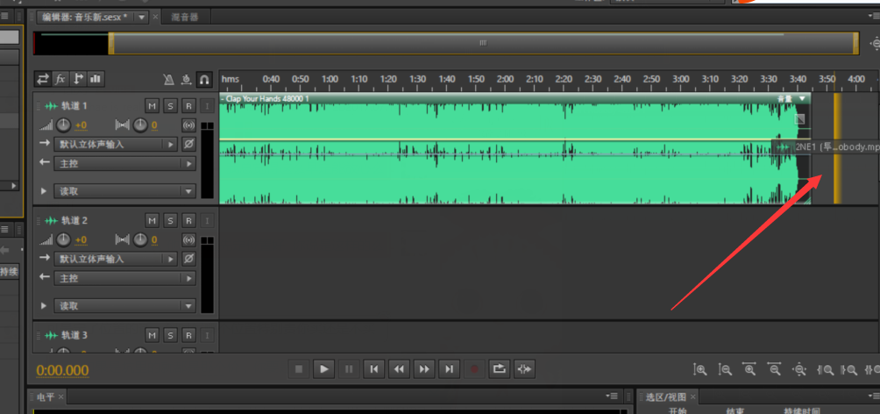Image resolution: width=880 pixels, height=414 pixels.
Task: Click Zoom In Amplitude icon
Action: (699, 369)
